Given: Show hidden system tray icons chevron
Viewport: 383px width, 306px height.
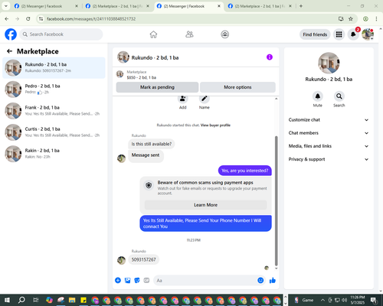Looking at the screenshot, I should click(322, 300).
